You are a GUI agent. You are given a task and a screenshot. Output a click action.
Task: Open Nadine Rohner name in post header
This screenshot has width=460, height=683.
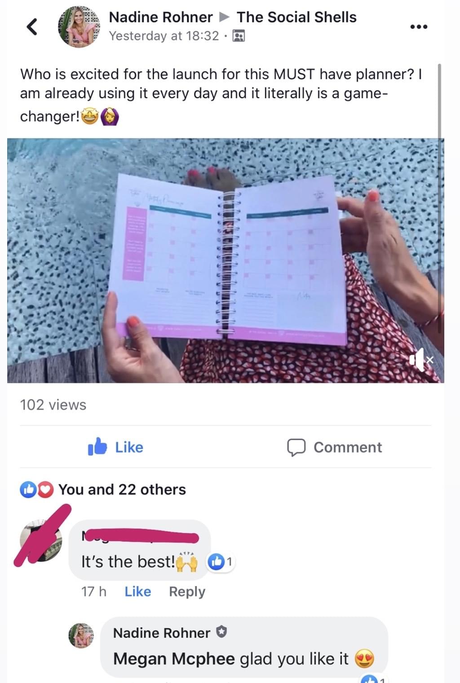pos(161,17)
